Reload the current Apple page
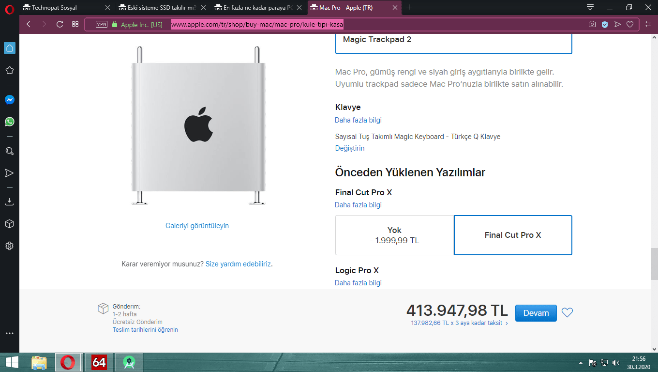Screen dimensions: 658x372 [60, 24]
